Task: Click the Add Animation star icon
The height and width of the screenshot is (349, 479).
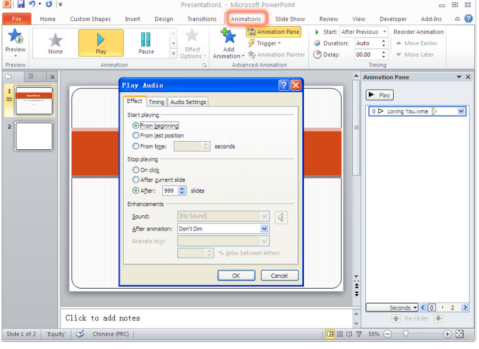Action: pos(229,36)
